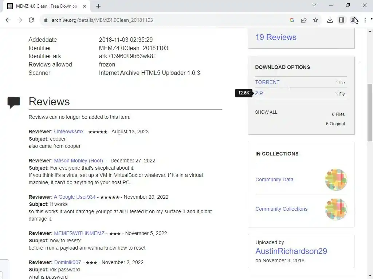Click the ZIP row '1 file' count

click(x=340, y=94)
